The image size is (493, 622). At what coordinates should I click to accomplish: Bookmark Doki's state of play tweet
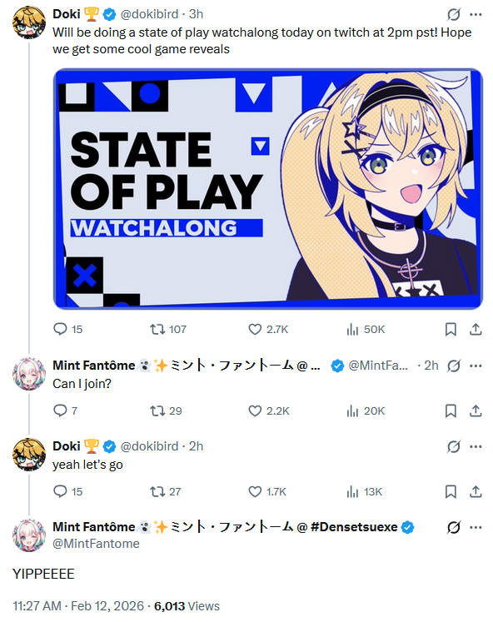click(x=451, y=329)
